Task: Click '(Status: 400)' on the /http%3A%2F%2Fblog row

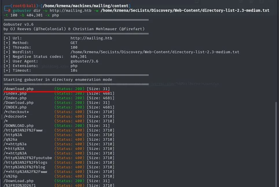Action: [69, 167]
